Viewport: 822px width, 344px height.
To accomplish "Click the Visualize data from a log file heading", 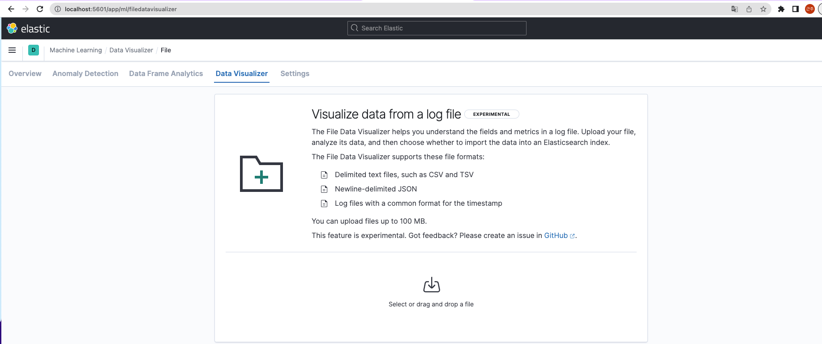I will (386, 114).
